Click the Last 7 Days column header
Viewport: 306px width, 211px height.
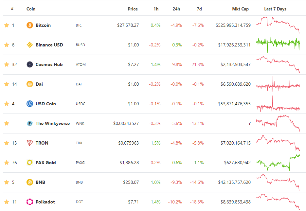click(275, 9)
